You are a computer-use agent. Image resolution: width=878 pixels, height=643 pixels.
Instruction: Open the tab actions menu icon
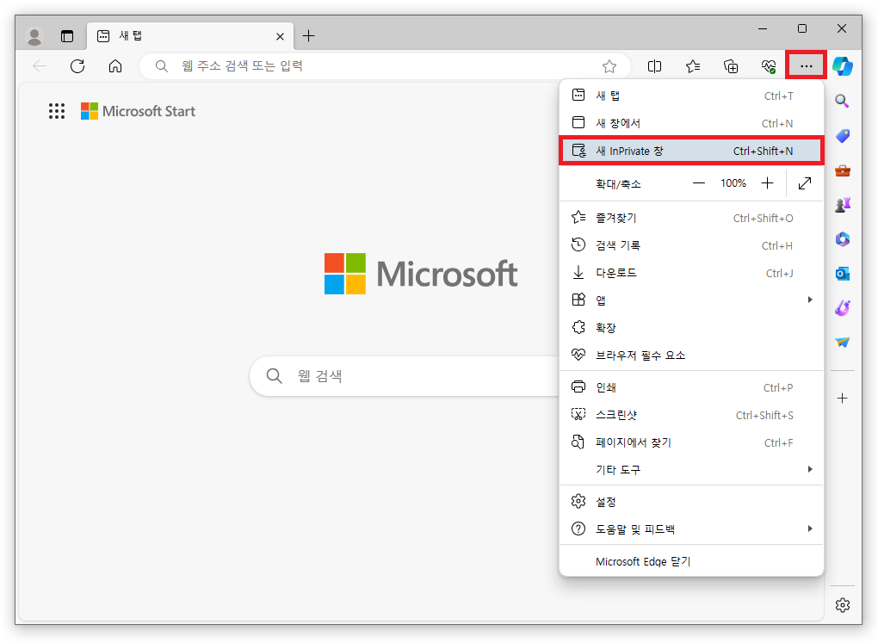click(x=67, y=36)
